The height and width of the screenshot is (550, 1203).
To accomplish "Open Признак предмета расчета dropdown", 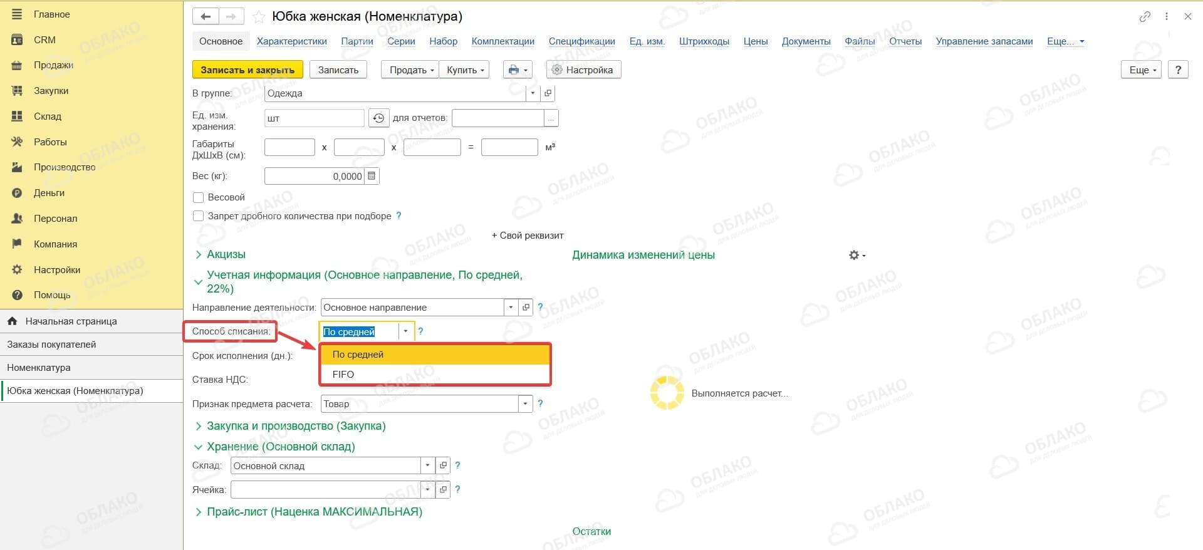I will click(526, 403).
